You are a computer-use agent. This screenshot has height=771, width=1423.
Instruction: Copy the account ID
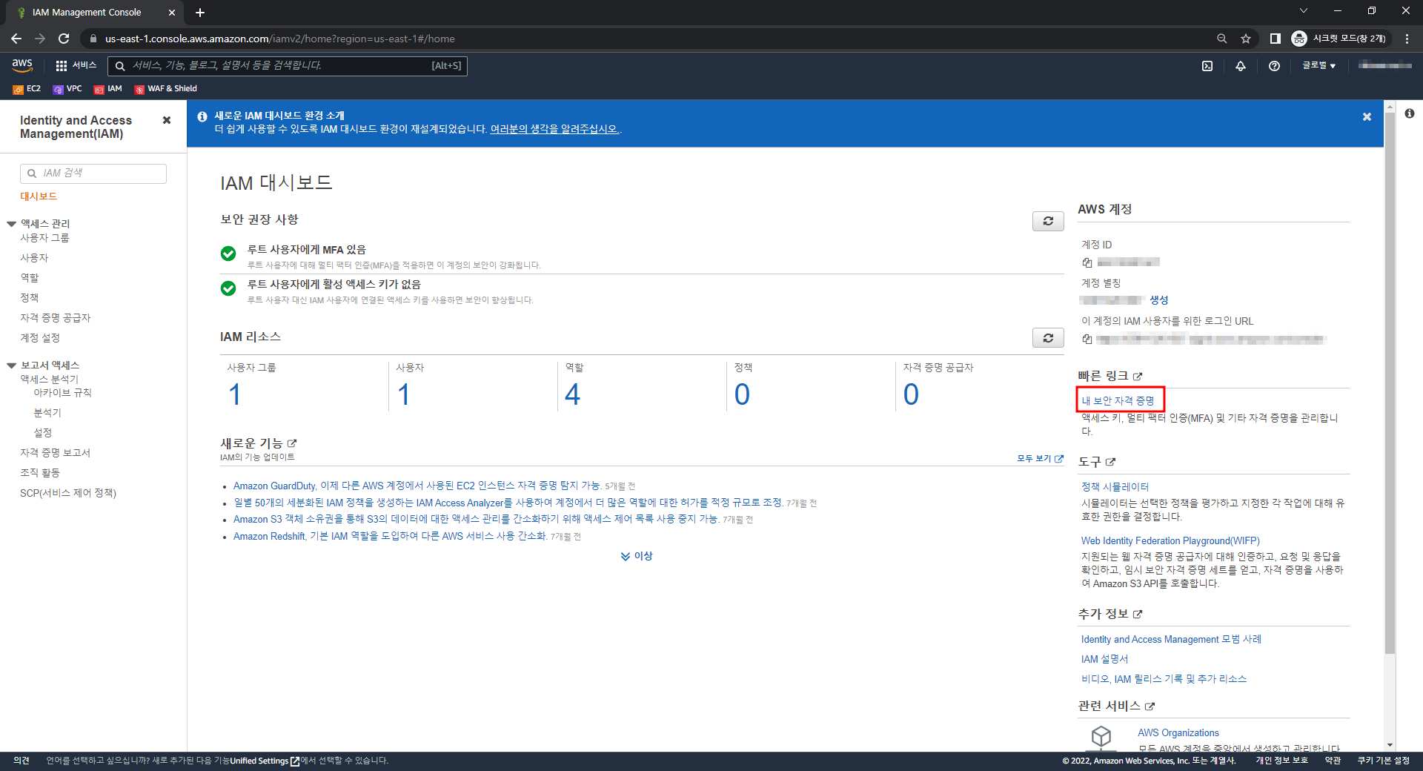[x=1087, y=262]
